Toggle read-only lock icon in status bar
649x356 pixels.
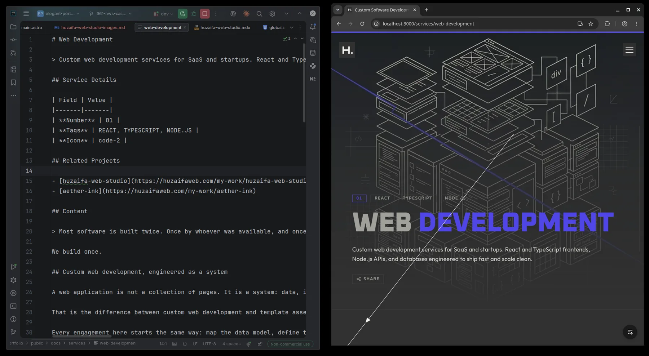pos(260,344)
